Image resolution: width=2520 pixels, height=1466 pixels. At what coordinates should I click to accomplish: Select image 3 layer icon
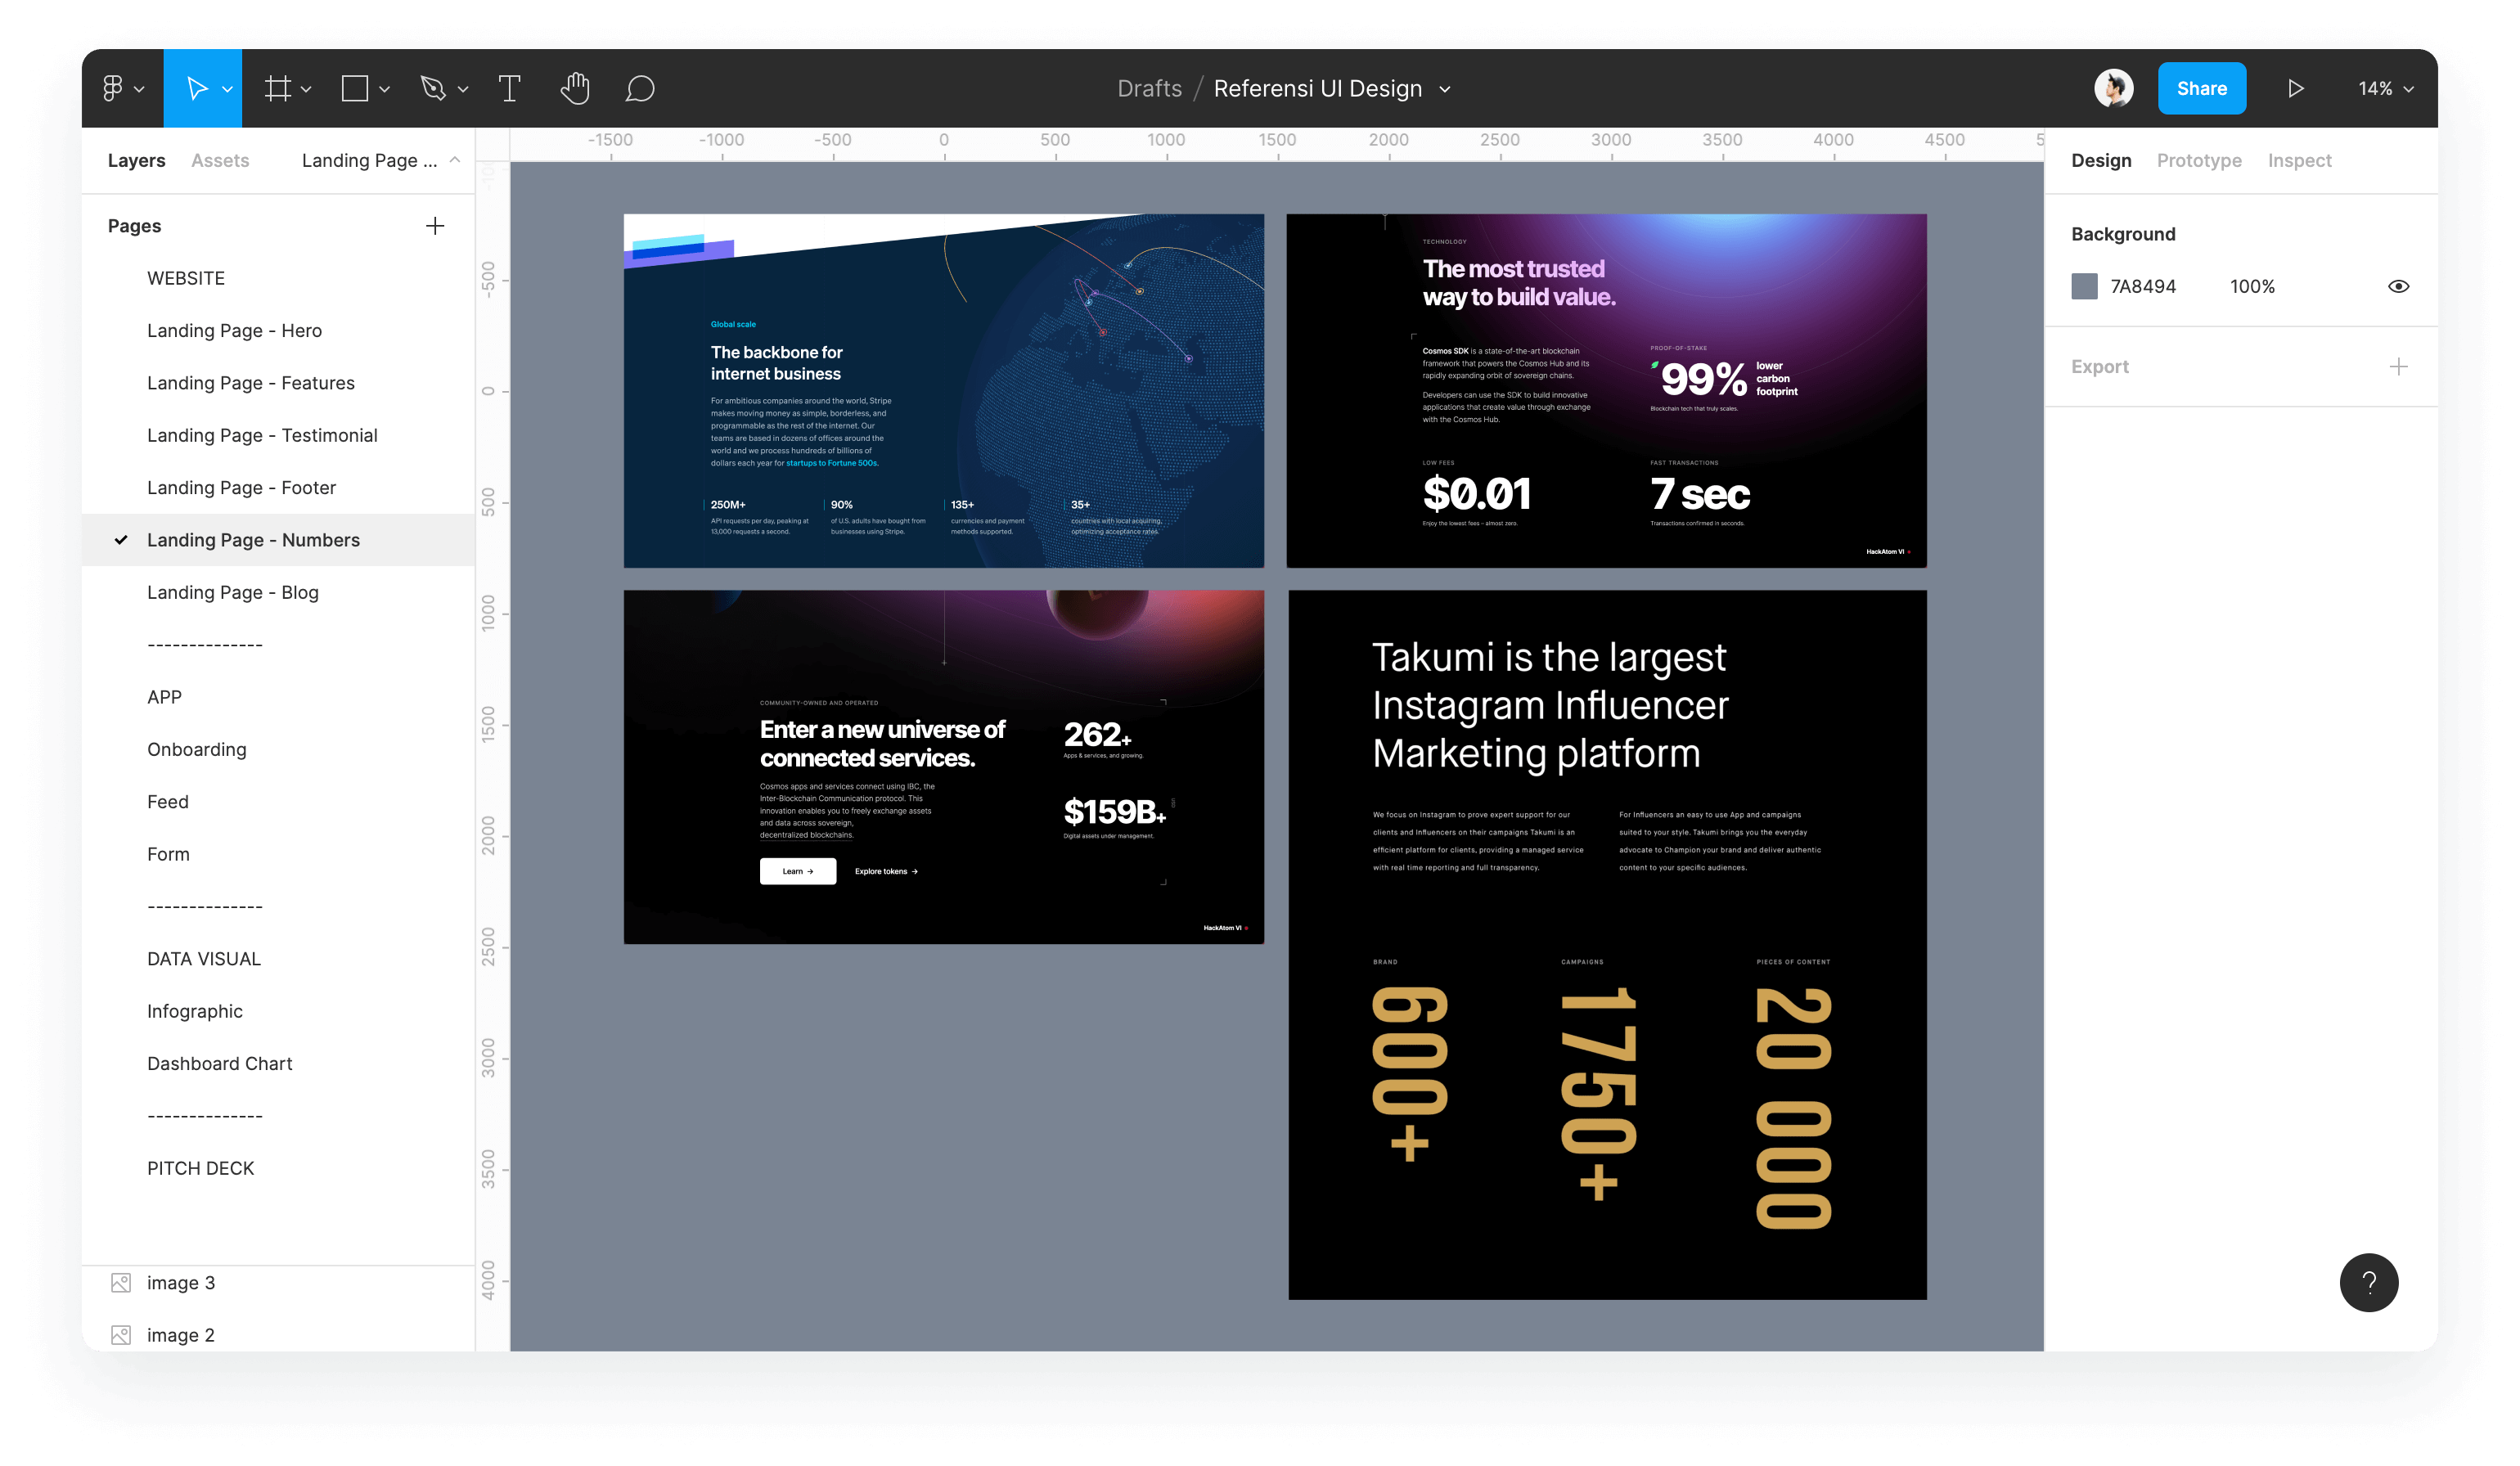[121, 1282]
